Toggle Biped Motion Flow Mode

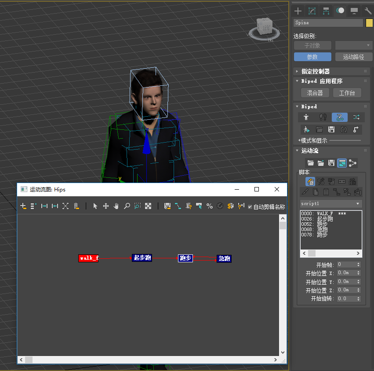(x=340, y=118)
